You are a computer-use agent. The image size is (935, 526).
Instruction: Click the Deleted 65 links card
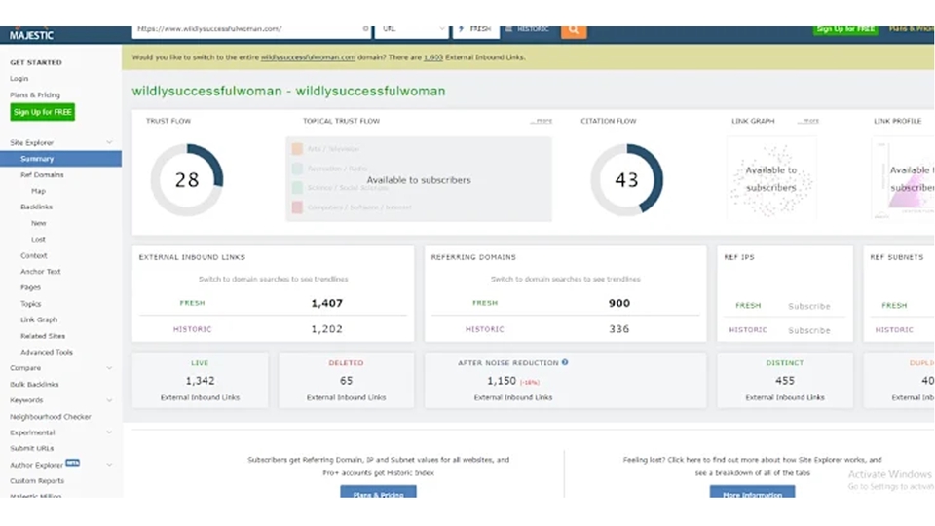point(346,380)
